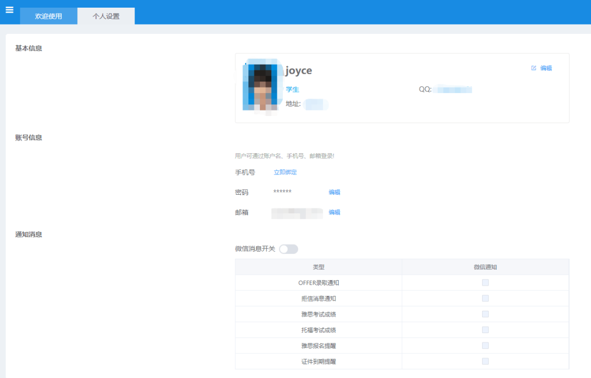The image size is (591, 378).
Task: Edit the email via 编辑 link
Action: [x=334, y=212]
